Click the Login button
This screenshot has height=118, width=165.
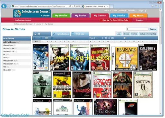pyautogui.click(x=140, y=20)
